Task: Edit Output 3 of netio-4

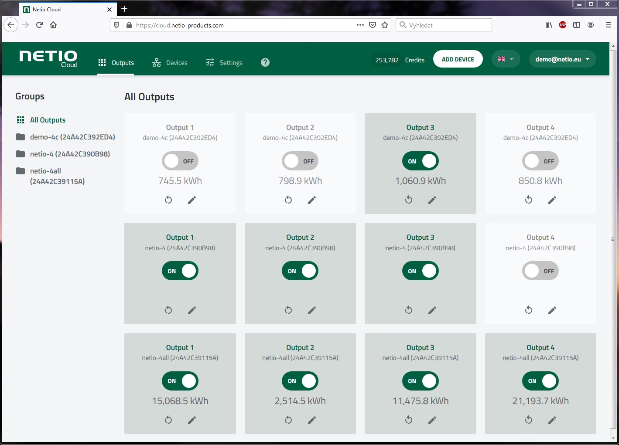Action: pyautogui.click(x=432, y=310)
